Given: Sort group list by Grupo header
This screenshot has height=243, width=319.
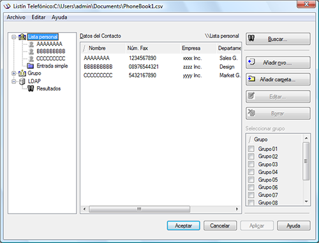Looking at the screenshot, I should click(x=274, y=140).
